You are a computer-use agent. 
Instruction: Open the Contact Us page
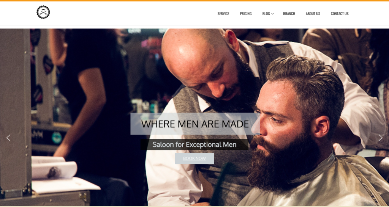click(339, 14)
